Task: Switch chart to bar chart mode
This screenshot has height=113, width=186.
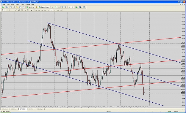Action: pos(52,7)
